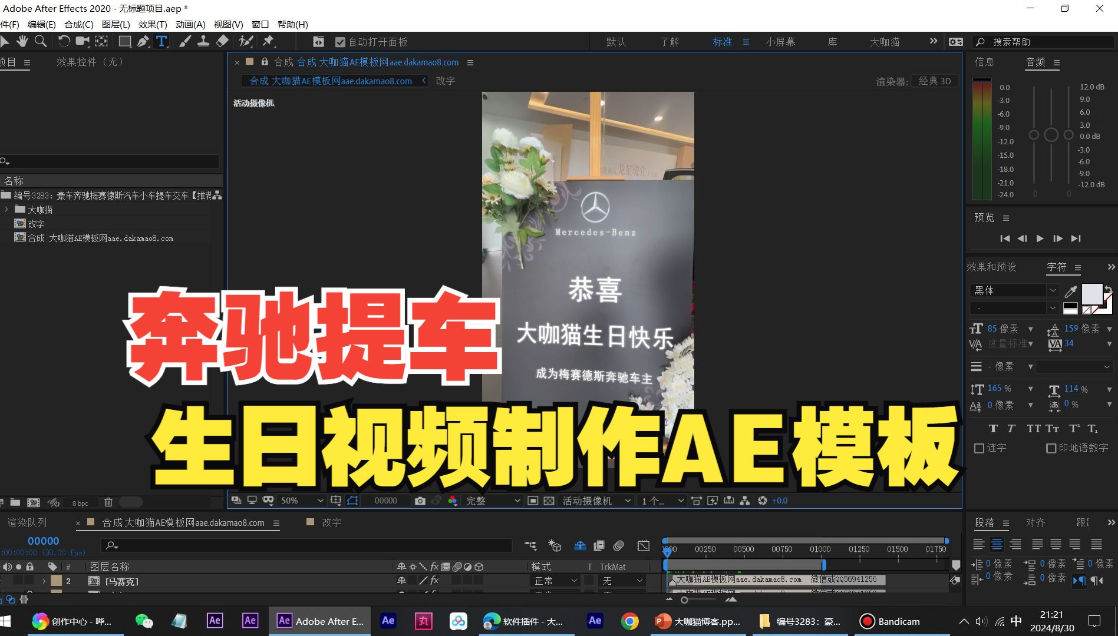Click the audio level center slider knob
This screenshot has width=1118, height=636.
click(1051, 135)
